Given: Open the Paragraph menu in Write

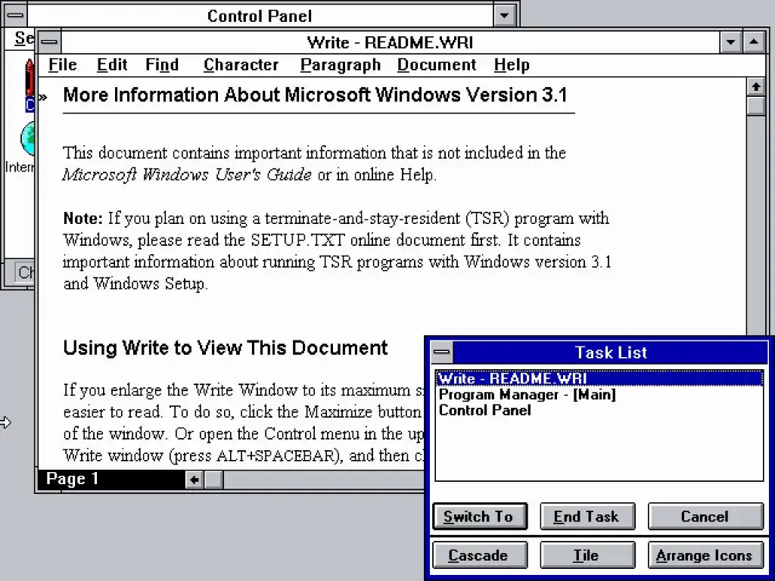Looking at the screenshot, I should click(x=340, y=65).
